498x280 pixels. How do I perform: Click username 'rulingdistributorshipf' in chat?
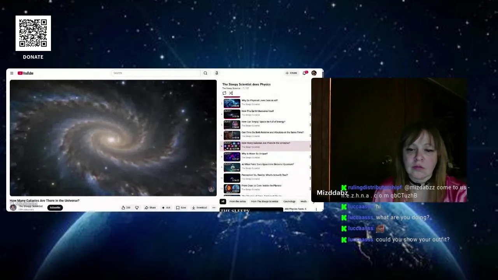tap(375, 187)
